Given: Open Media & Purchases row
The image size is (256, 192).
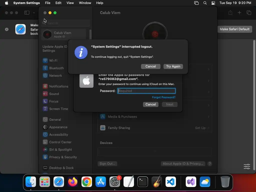Looking at the screenshot, I should 154,116.
